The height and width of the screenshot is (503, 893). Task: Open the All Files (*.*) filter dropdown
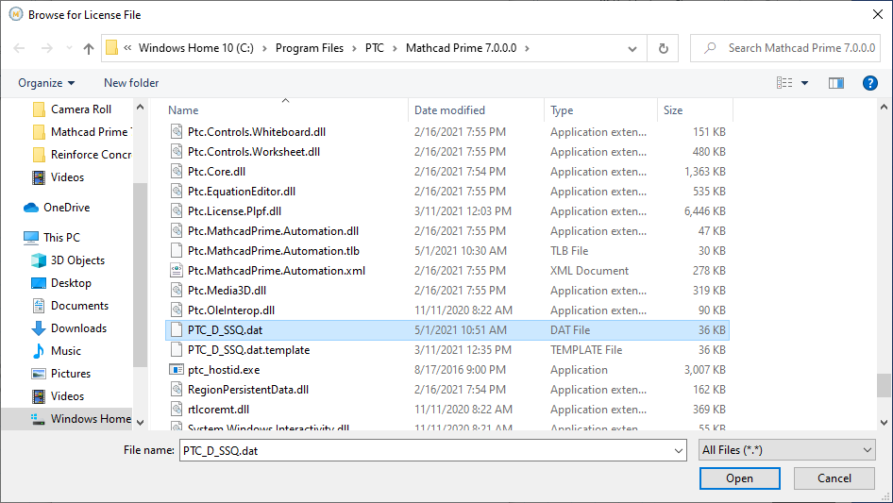(786, 450)
